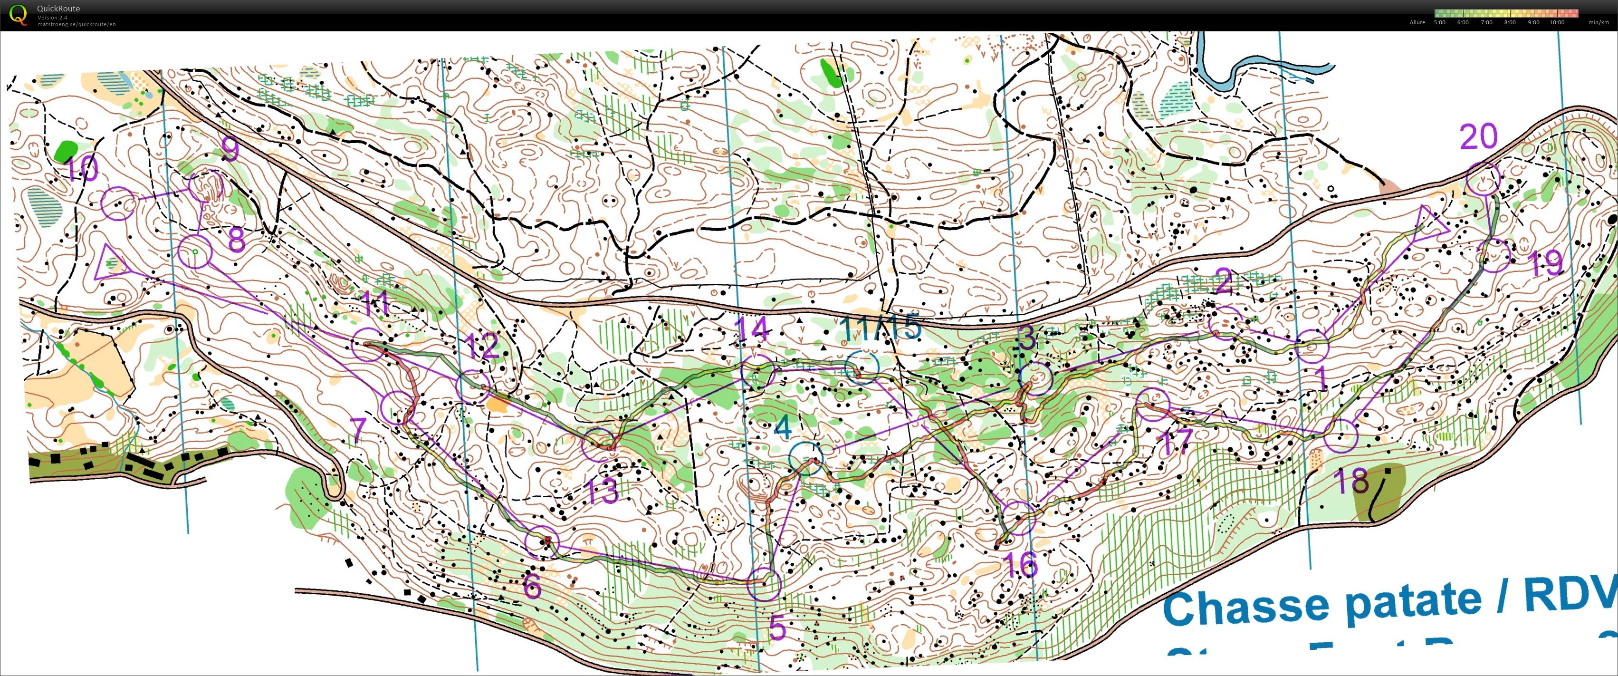
Task: Click the Version 2.4 label
Action: (52, 18)
